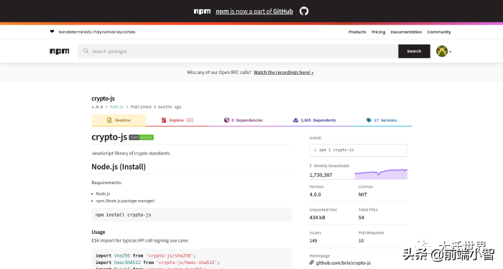Select the Readme tab
Screen dimensions: 503x269
pyautogui.click(x=119, y=120)
